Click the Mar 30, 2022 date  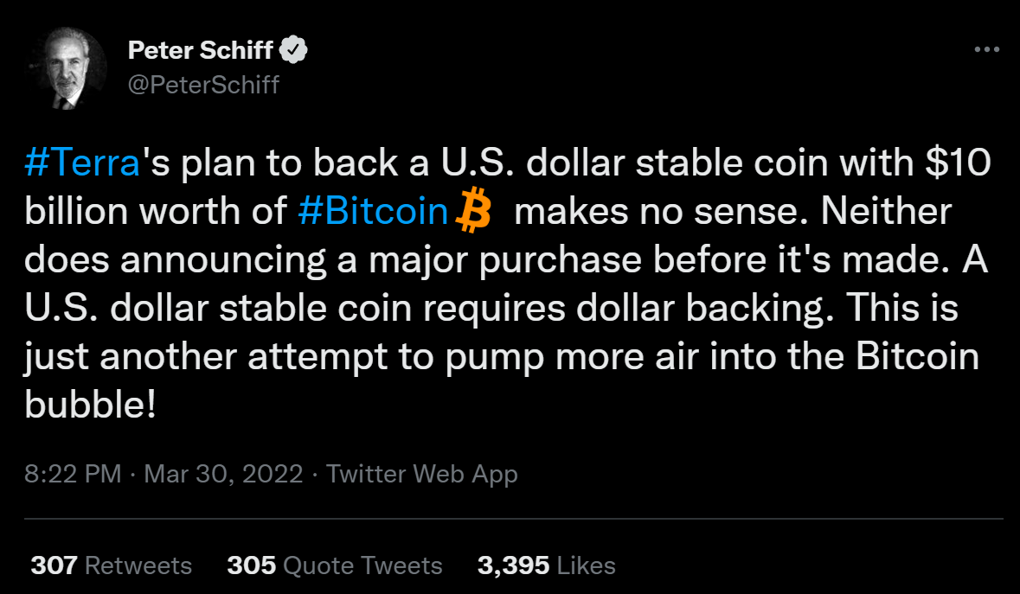[223, 474]
